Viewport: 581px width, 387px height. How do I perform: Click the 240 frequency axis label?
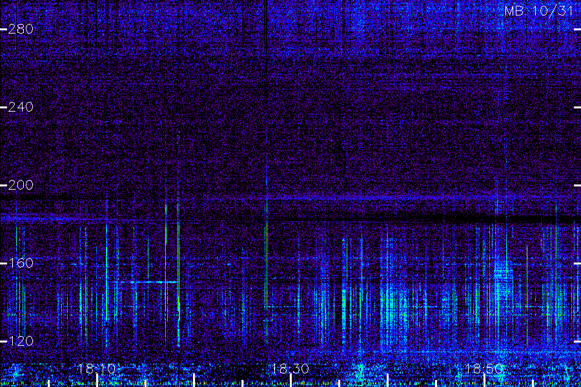pyautogui.click(x=21, y=107)
